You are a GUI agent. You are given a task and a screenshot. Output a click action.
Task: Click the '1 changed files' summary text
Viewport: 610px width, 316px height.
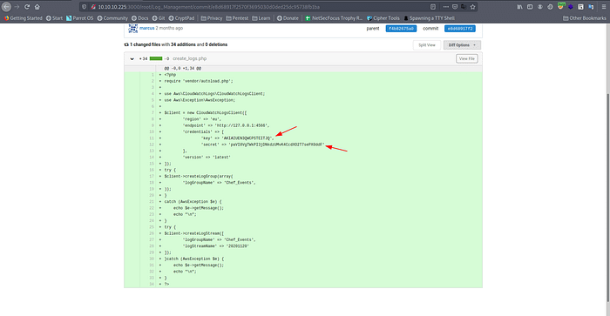coord(146,44)
